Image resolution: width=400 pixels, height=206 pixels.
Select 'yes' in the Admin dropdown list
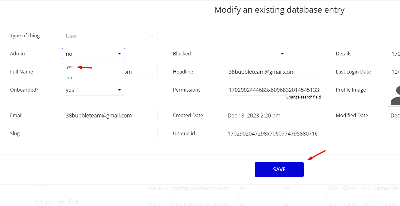pyautogui.click(x=70, y=67)
